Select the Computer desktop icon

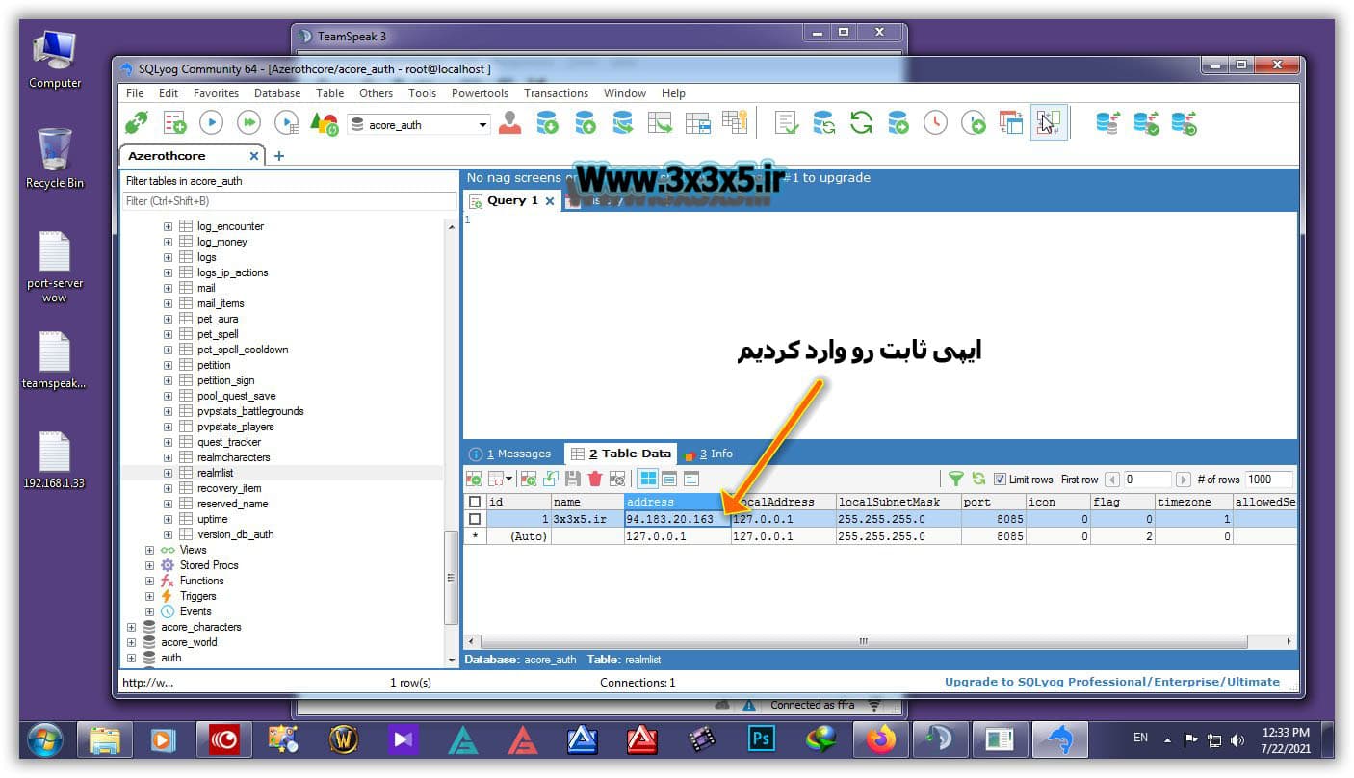[x=54, y=60]
